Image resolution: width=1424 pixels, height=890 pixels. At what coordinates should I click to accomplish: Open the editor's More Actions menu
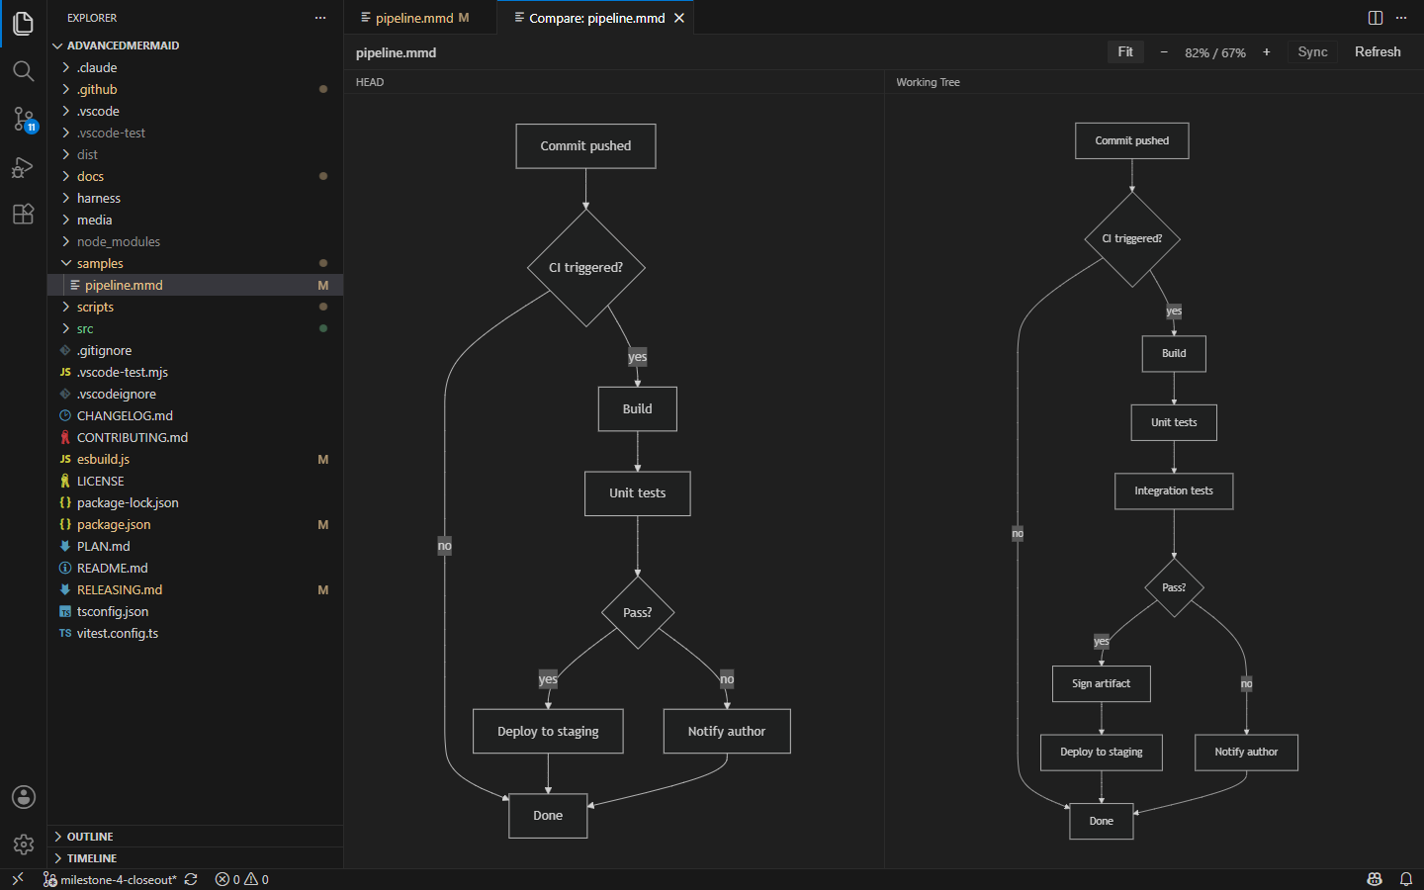1401,18
